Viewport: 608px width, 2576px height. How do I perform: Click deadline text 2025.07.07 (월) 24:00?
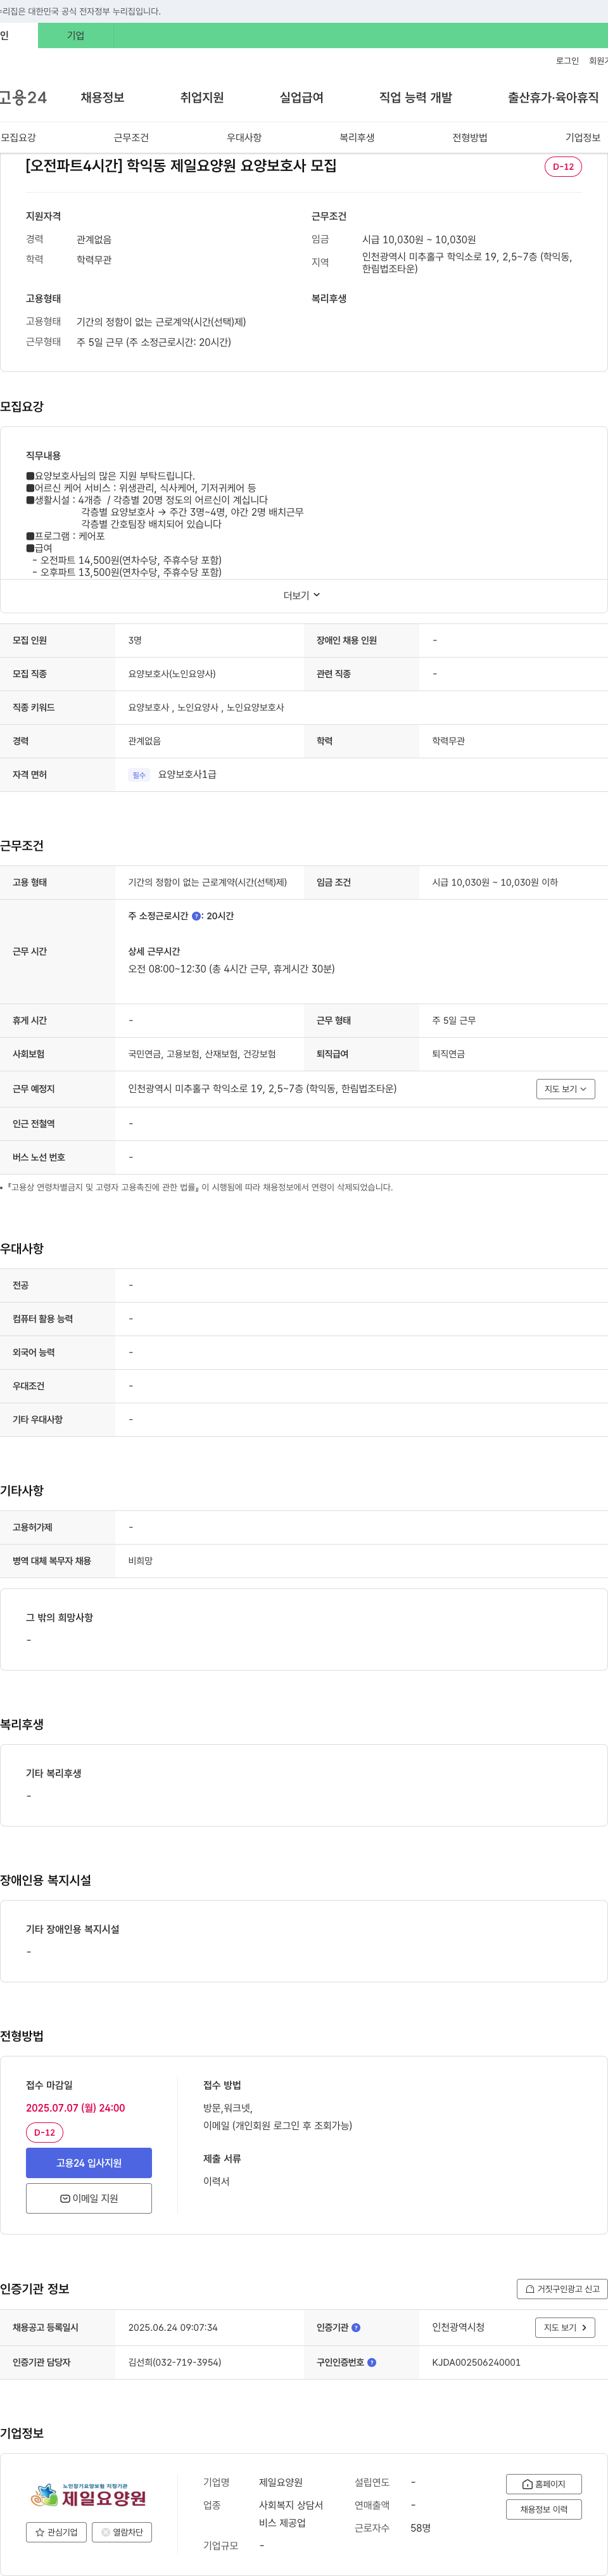tap(75, 2107)
